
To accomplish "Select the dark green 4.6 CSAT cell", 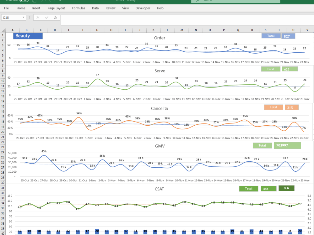I will coord(286,189).
